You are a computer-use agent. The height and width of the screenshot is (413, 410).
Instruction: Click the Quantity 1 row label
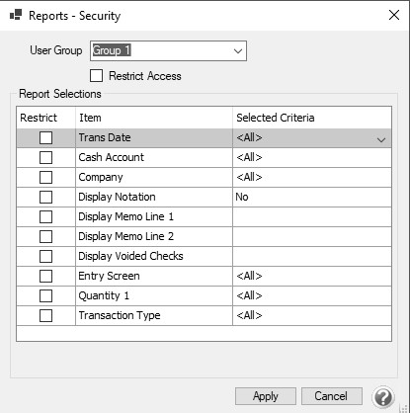pos(104,295)
